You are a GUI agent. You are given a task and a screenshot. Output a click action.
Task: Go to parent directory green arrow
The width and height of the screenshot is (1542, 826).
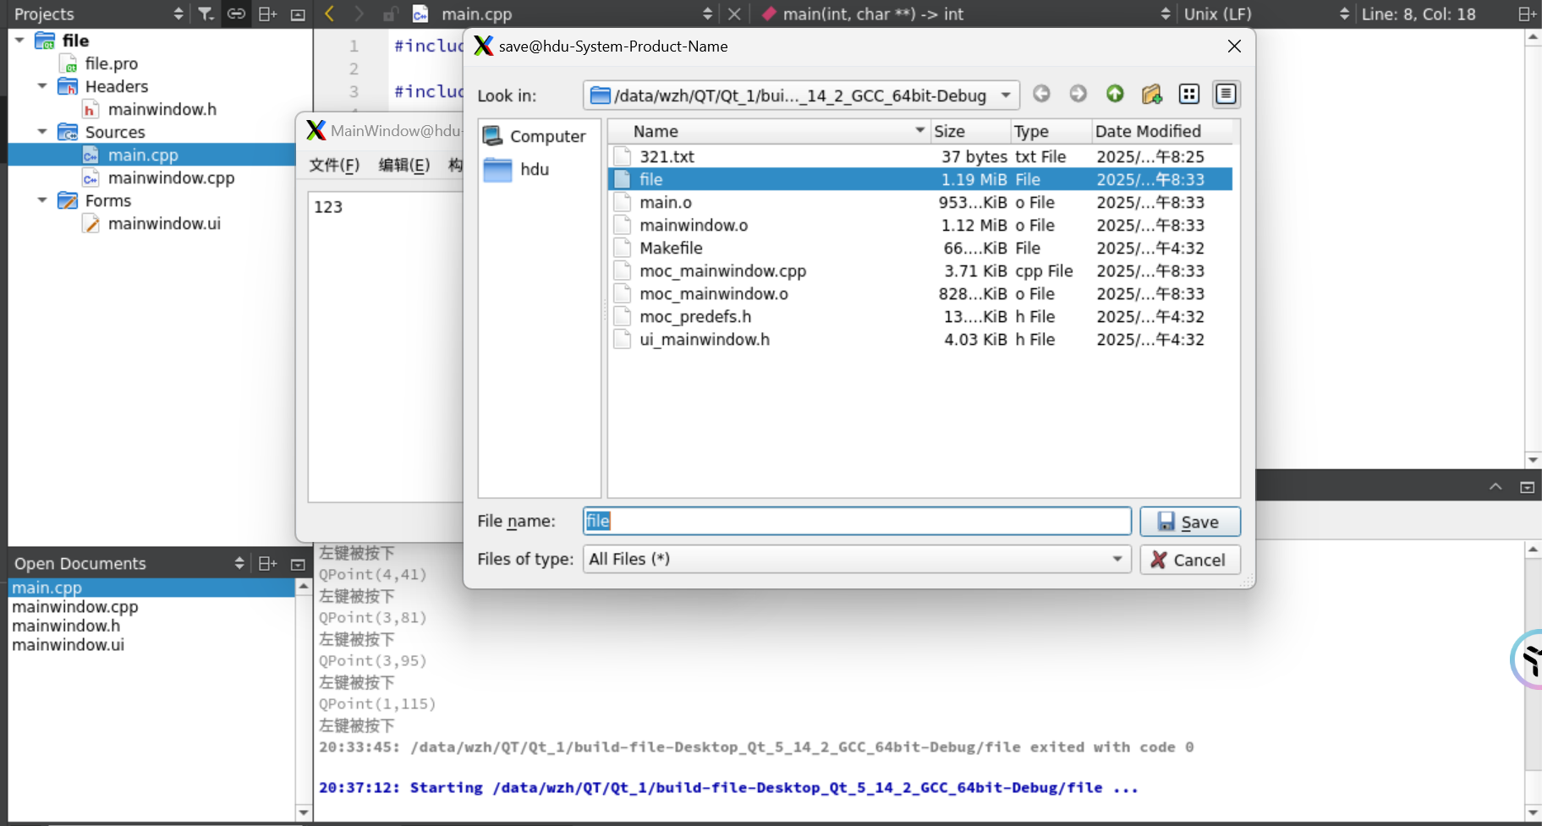pyautogui.click(x=1115, y=94)
